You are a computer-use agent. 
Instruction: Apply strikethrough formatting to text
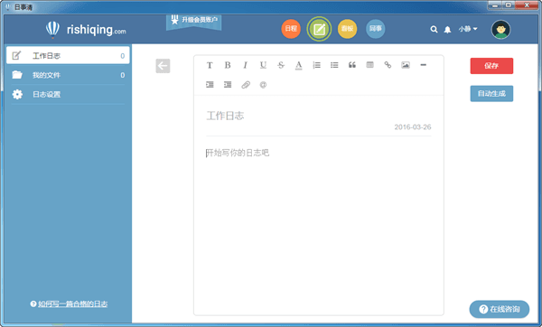tap(281, 65)
